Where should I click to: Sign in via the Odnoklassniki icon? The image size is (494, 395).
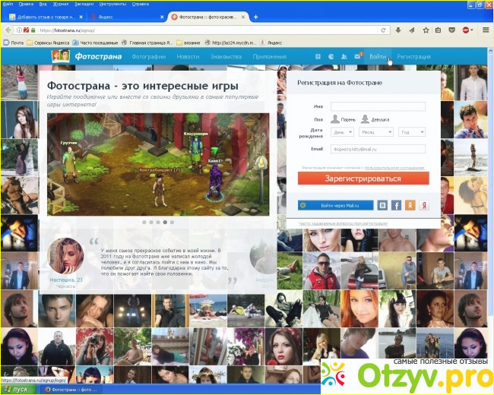[x=410, y=205]
